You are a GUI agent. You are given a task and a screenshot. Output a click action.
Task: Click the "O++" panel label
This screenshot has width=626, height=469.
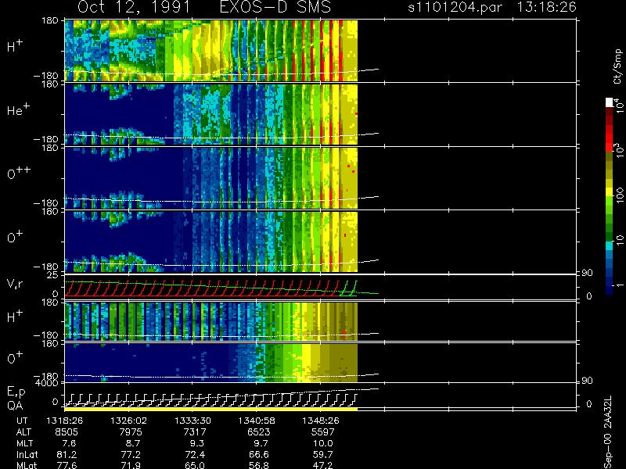tap(18, 173)
